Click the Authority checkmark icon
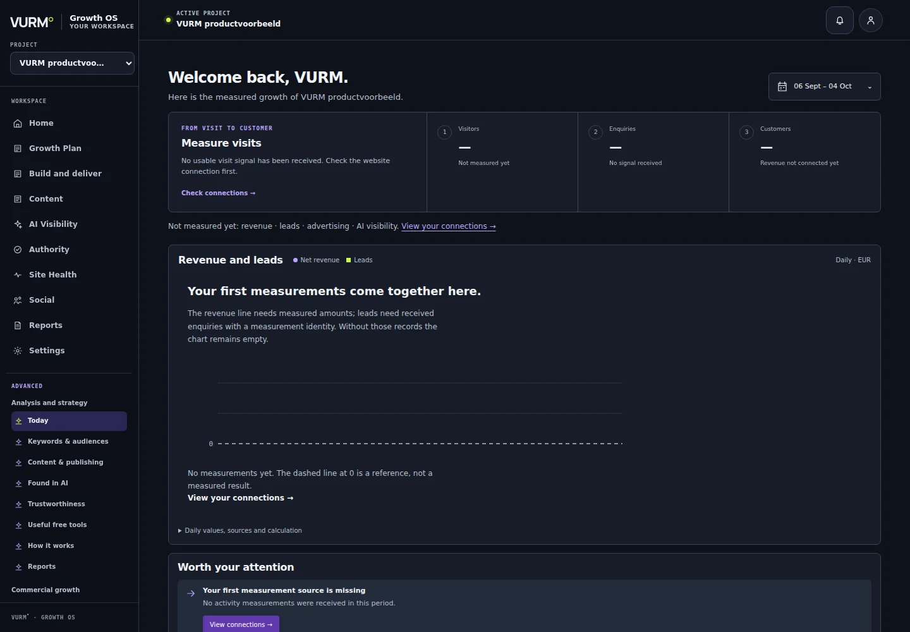This screenshot has height=632, width=910. click(18, 250)
